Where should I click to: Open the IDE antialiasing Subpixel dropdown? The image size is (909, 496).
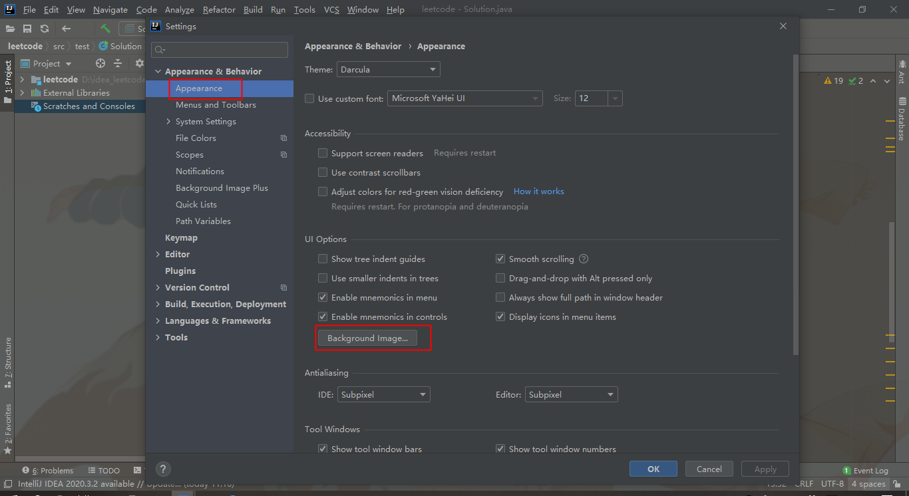[384, 394]
